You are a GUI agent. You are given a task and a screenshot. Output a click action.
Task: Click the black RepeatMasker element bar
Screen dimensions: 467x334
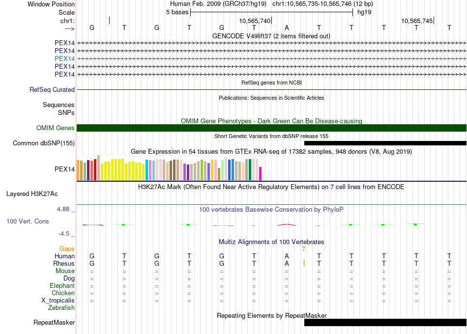385,322
